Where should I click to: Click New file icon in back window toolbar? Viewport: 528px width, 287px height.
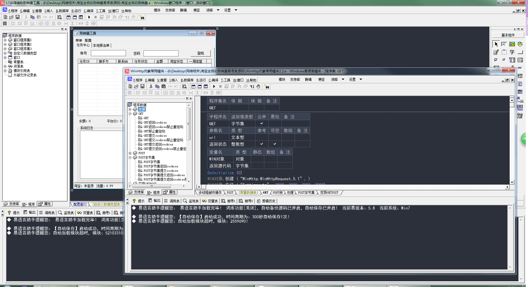point(5,17)
